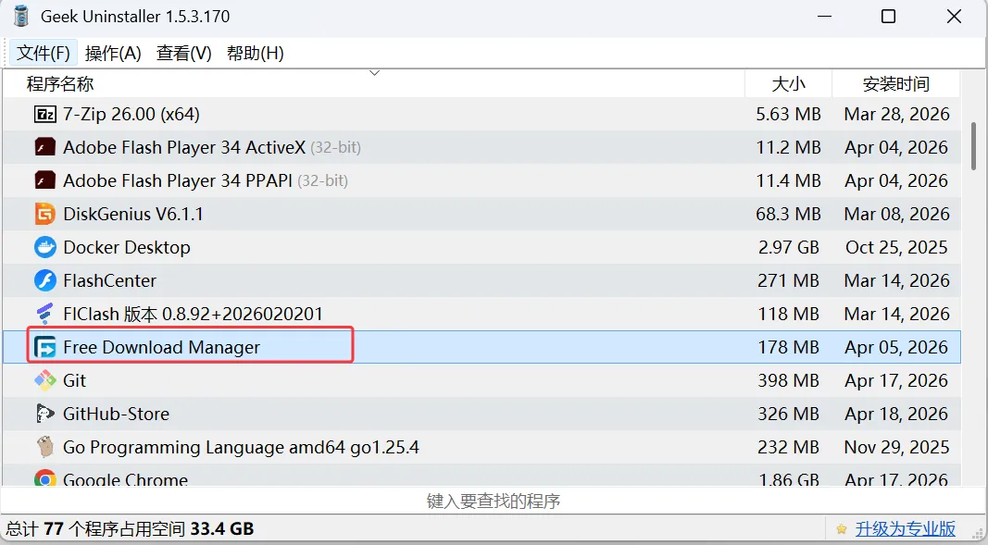Select the Google Chrome entry name
The image size is (988, 545).
[125, 479]
